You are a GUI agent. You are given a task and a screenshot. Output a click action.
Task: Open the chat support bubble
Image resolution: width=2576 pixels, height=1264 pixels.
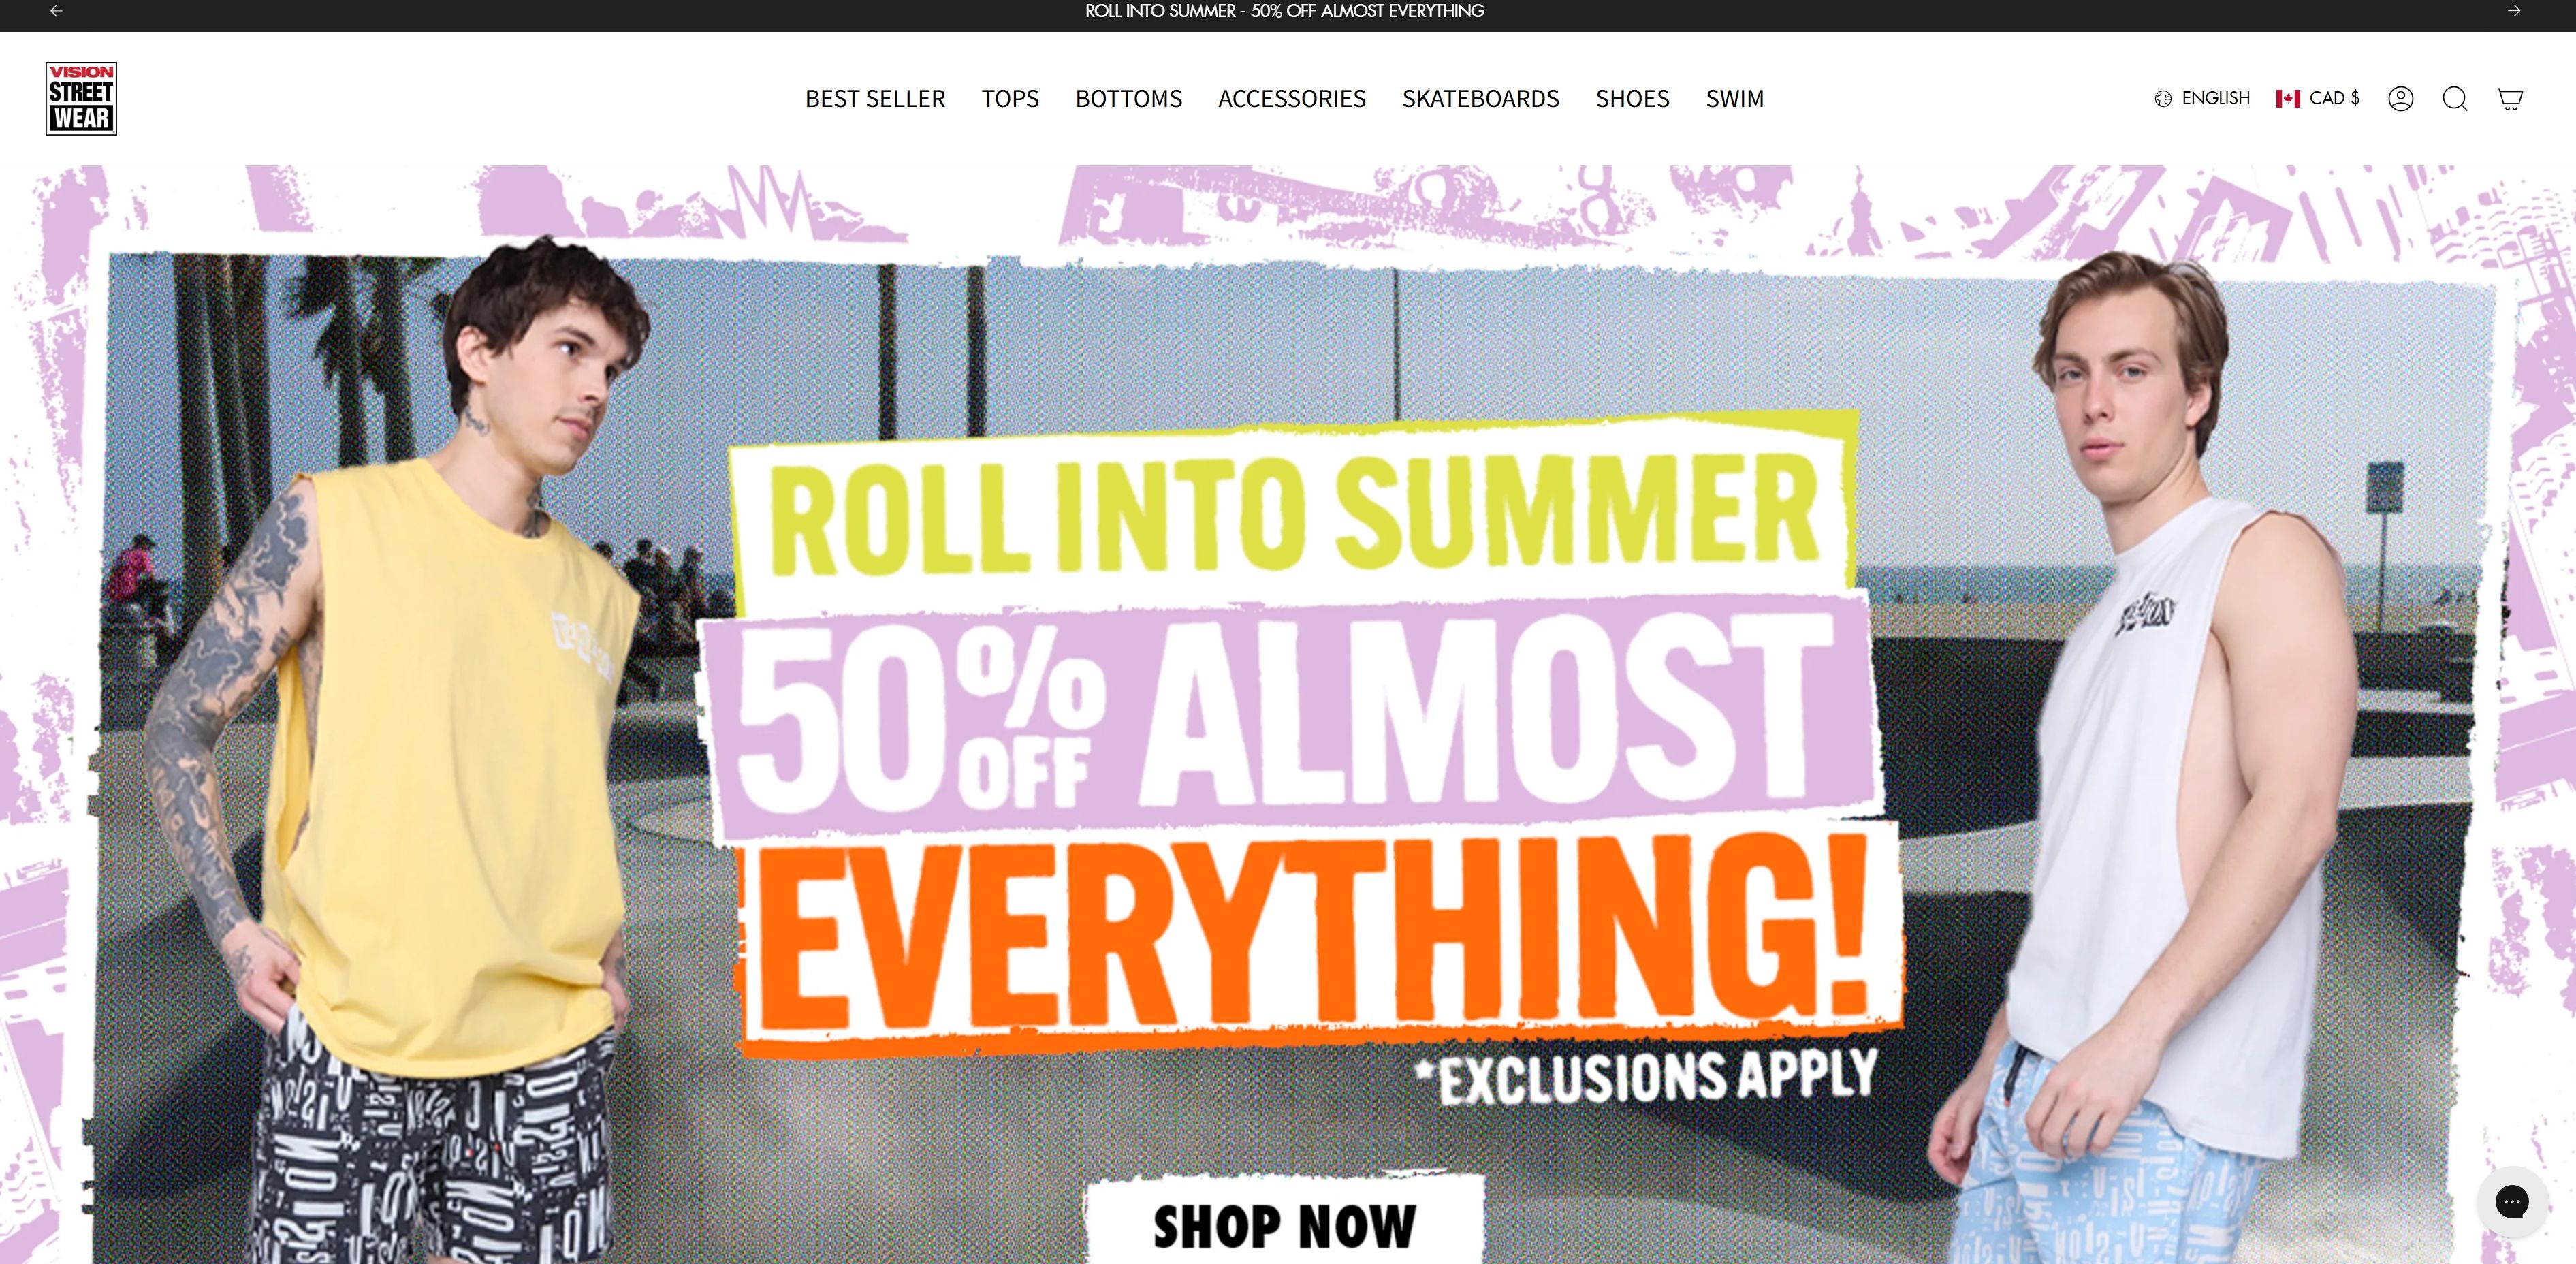[2511, 1201]
